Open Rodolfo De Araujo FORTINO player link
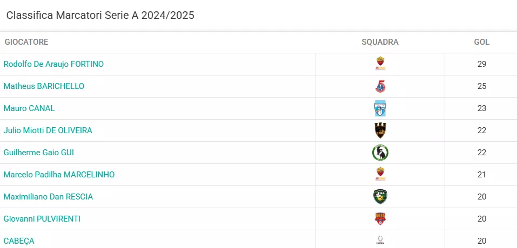Image resolution: width=517 pixels, height=248 pixels. click(x=53, y=64)
